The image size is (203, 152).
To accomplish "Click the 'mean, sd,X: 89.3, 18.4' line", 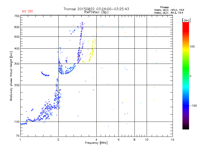I will point(169,13).
